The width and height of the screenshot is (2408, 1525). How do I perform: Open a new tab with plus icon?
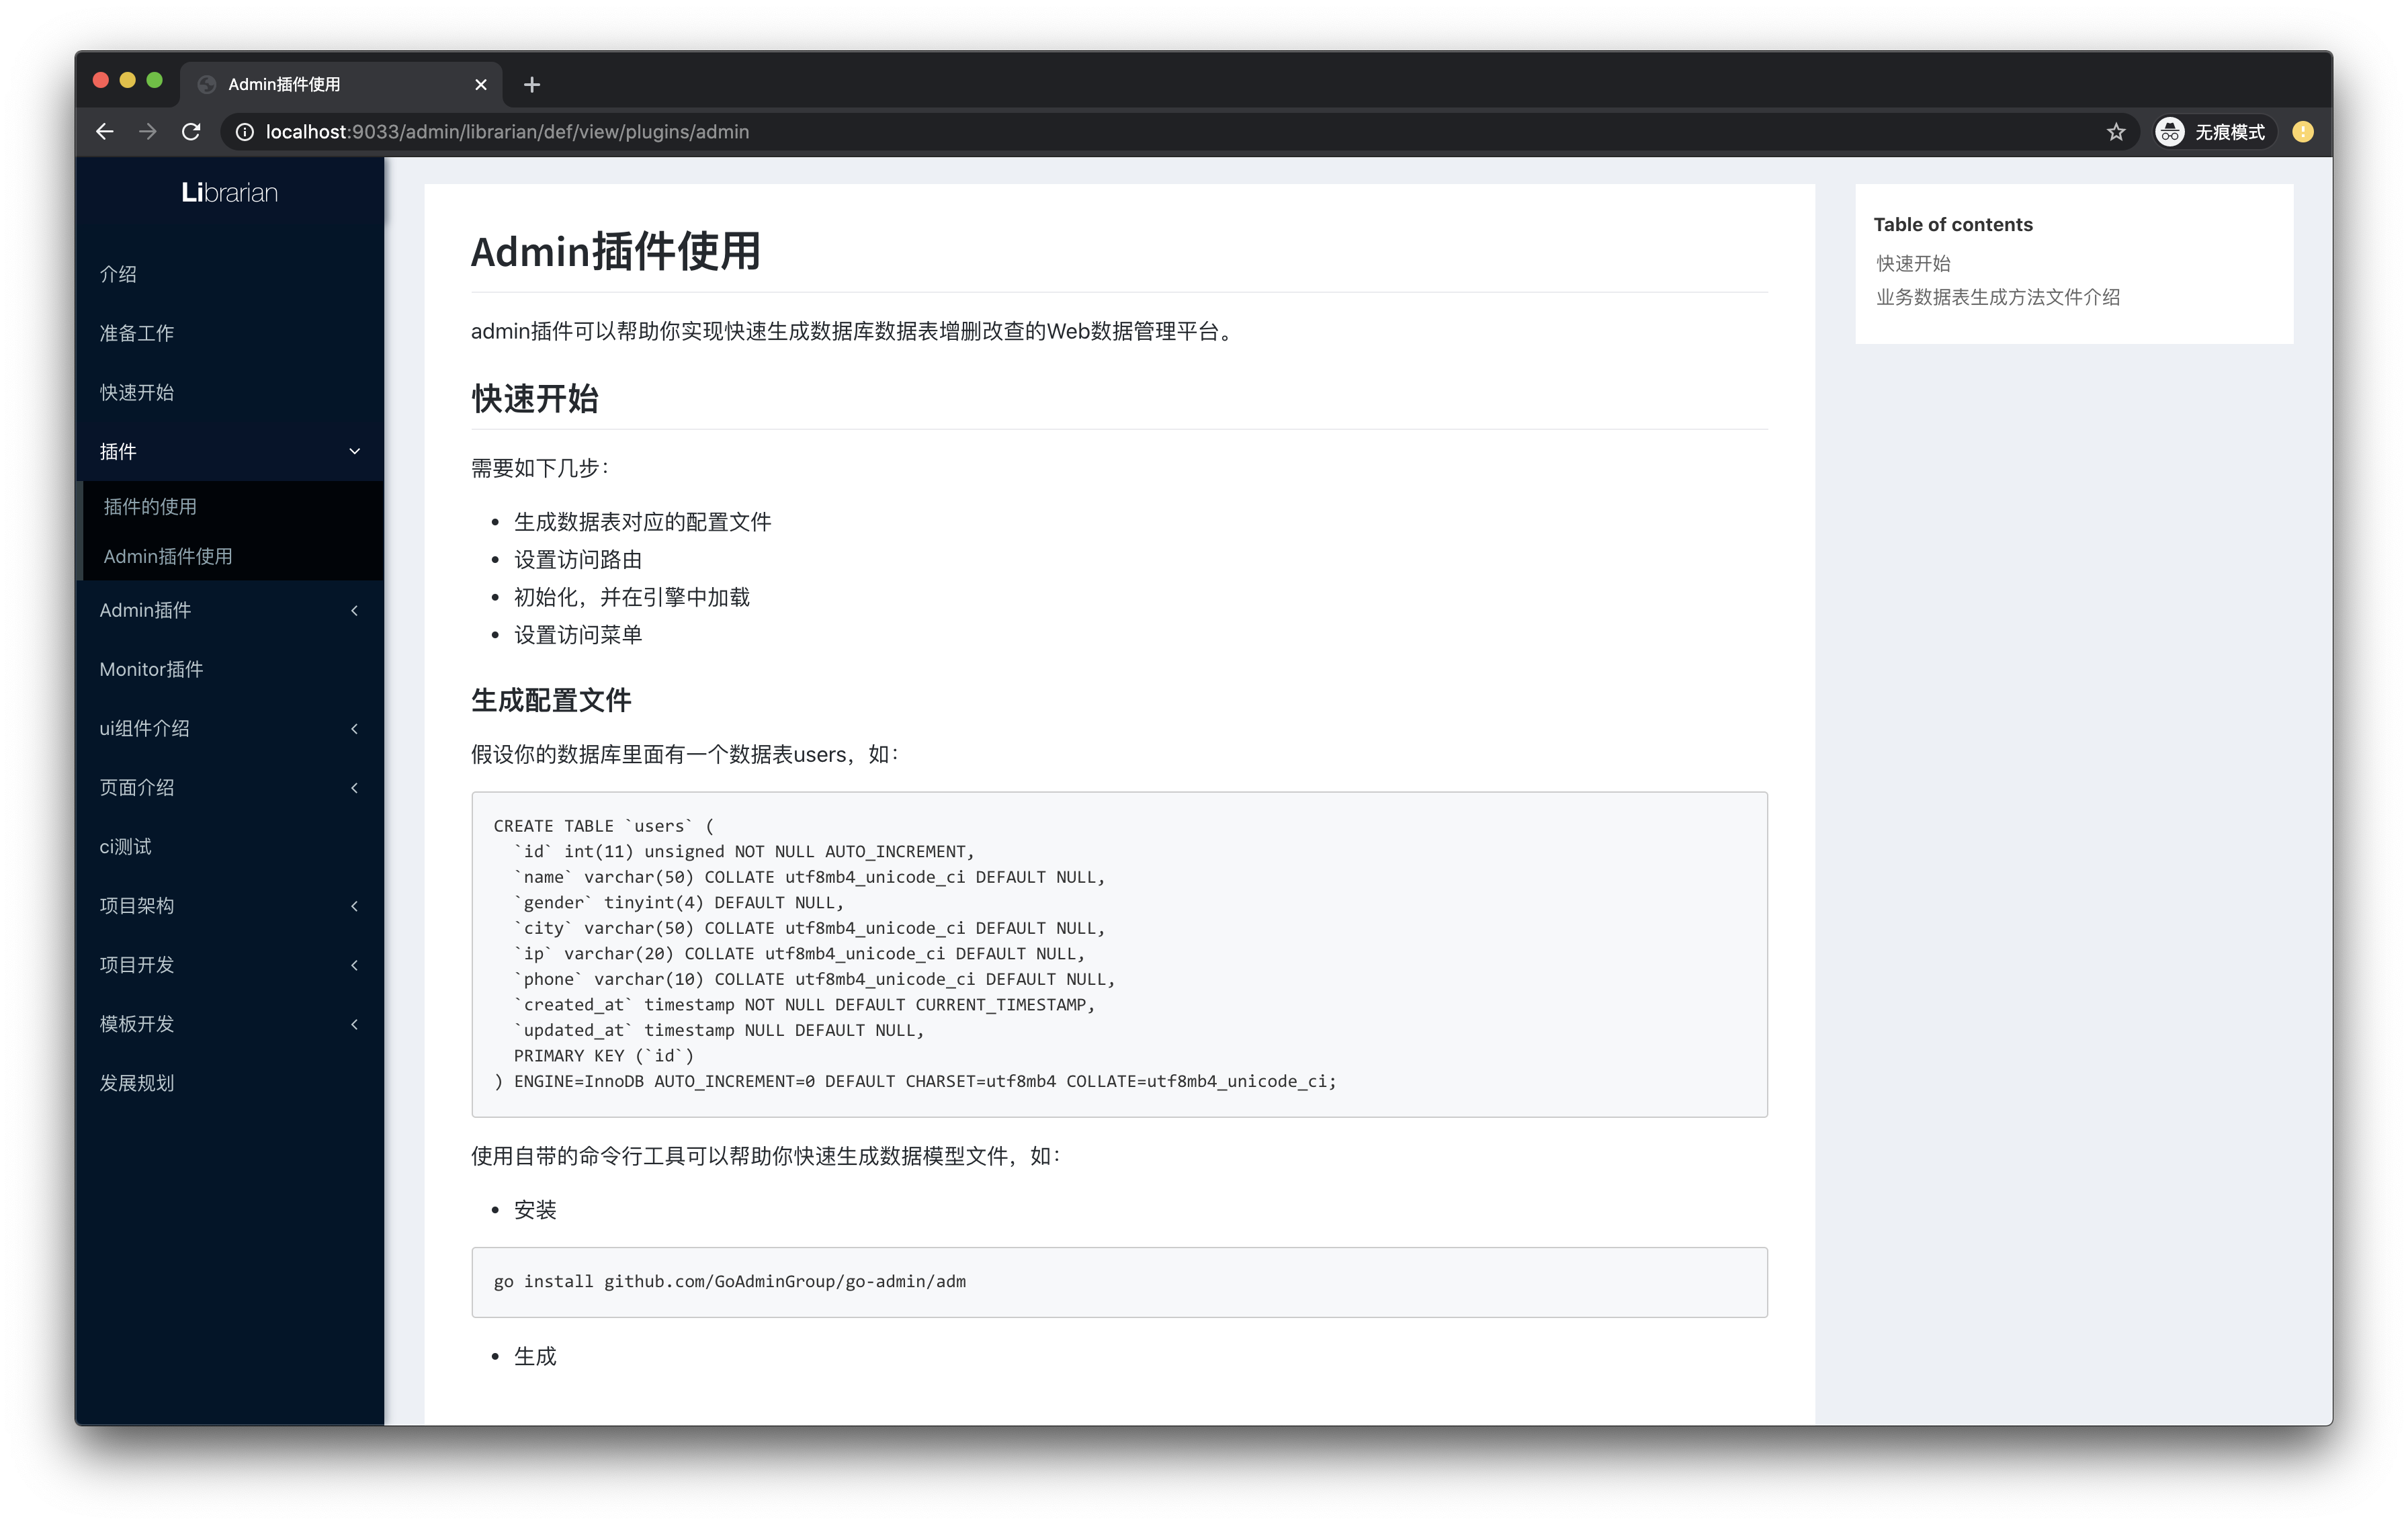coord(532,85)
